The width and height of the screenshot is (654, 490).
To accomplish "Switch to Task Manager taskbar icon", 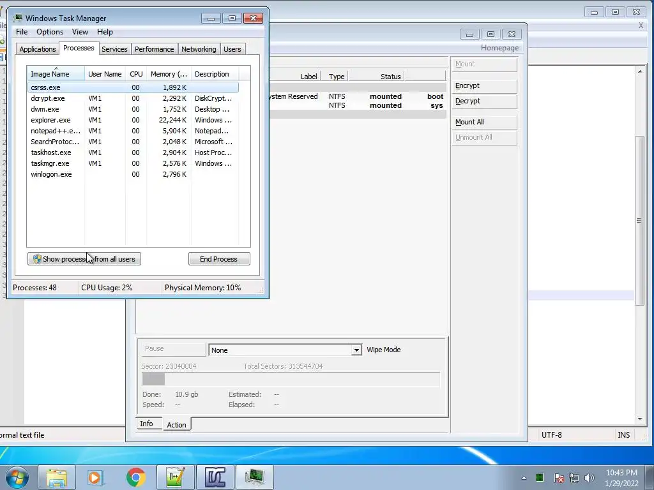I will [255, 477].
